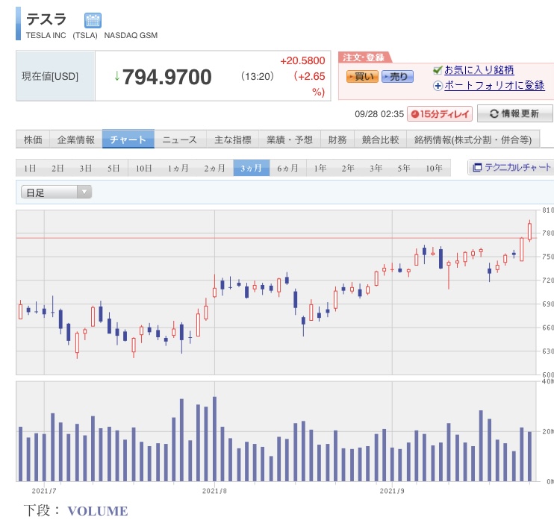
Task: Click the VOLUME label under the chart
Action: (98, 511)
